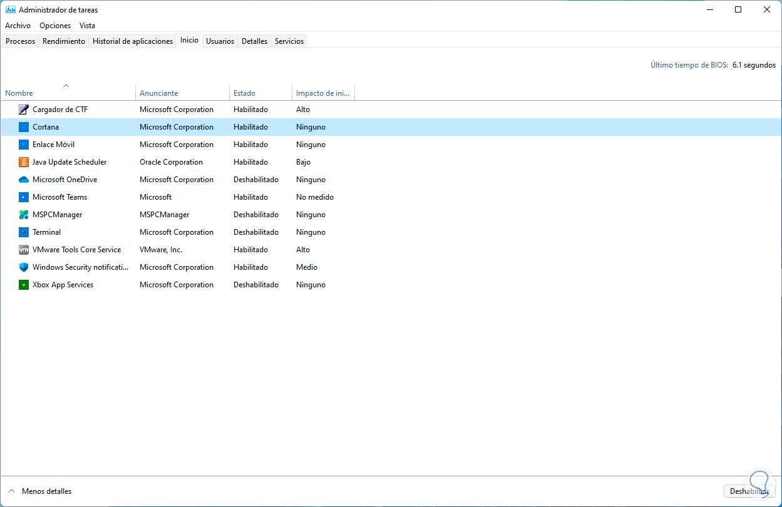Switch to the Rendimiento tab

64,41
